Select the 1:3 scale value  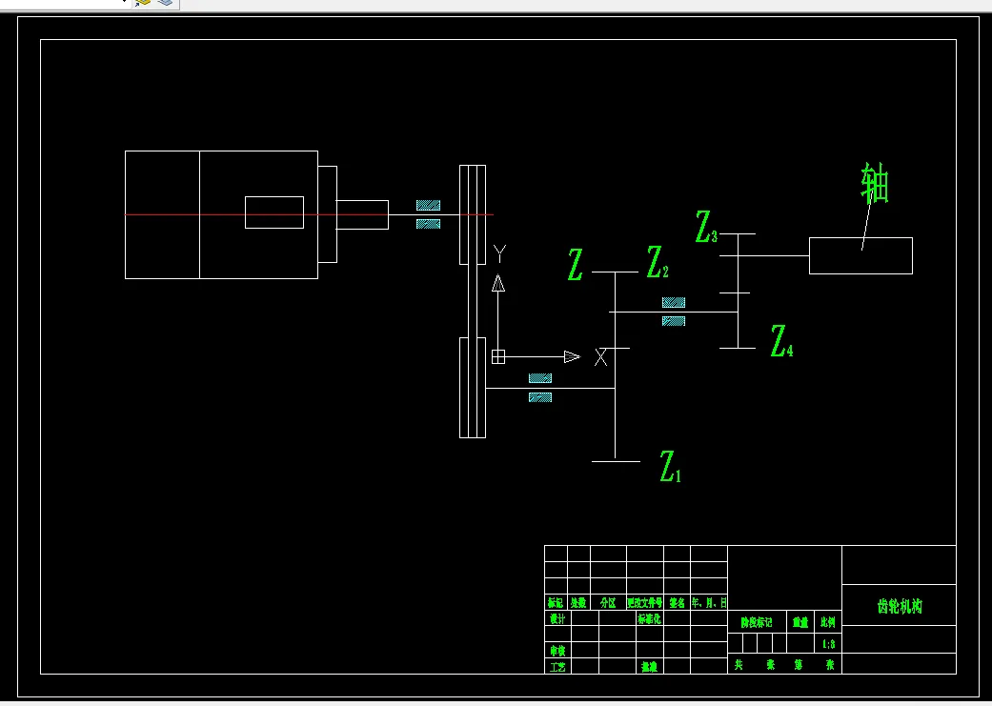tap(829, 645)
